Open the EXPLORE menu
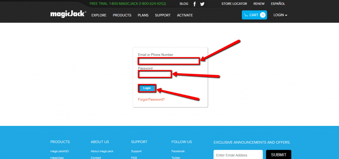Screen dimensions: 339x159 coord(99,15)
